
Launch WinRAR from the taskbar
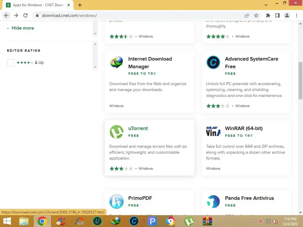coord(207,221)
